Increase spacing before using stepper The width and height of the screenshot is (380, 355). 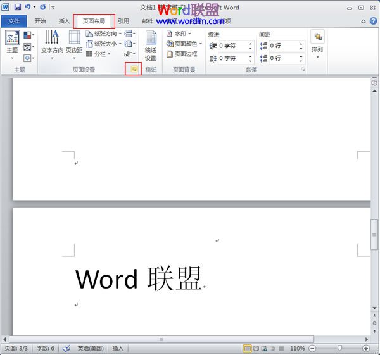point(301,44)
